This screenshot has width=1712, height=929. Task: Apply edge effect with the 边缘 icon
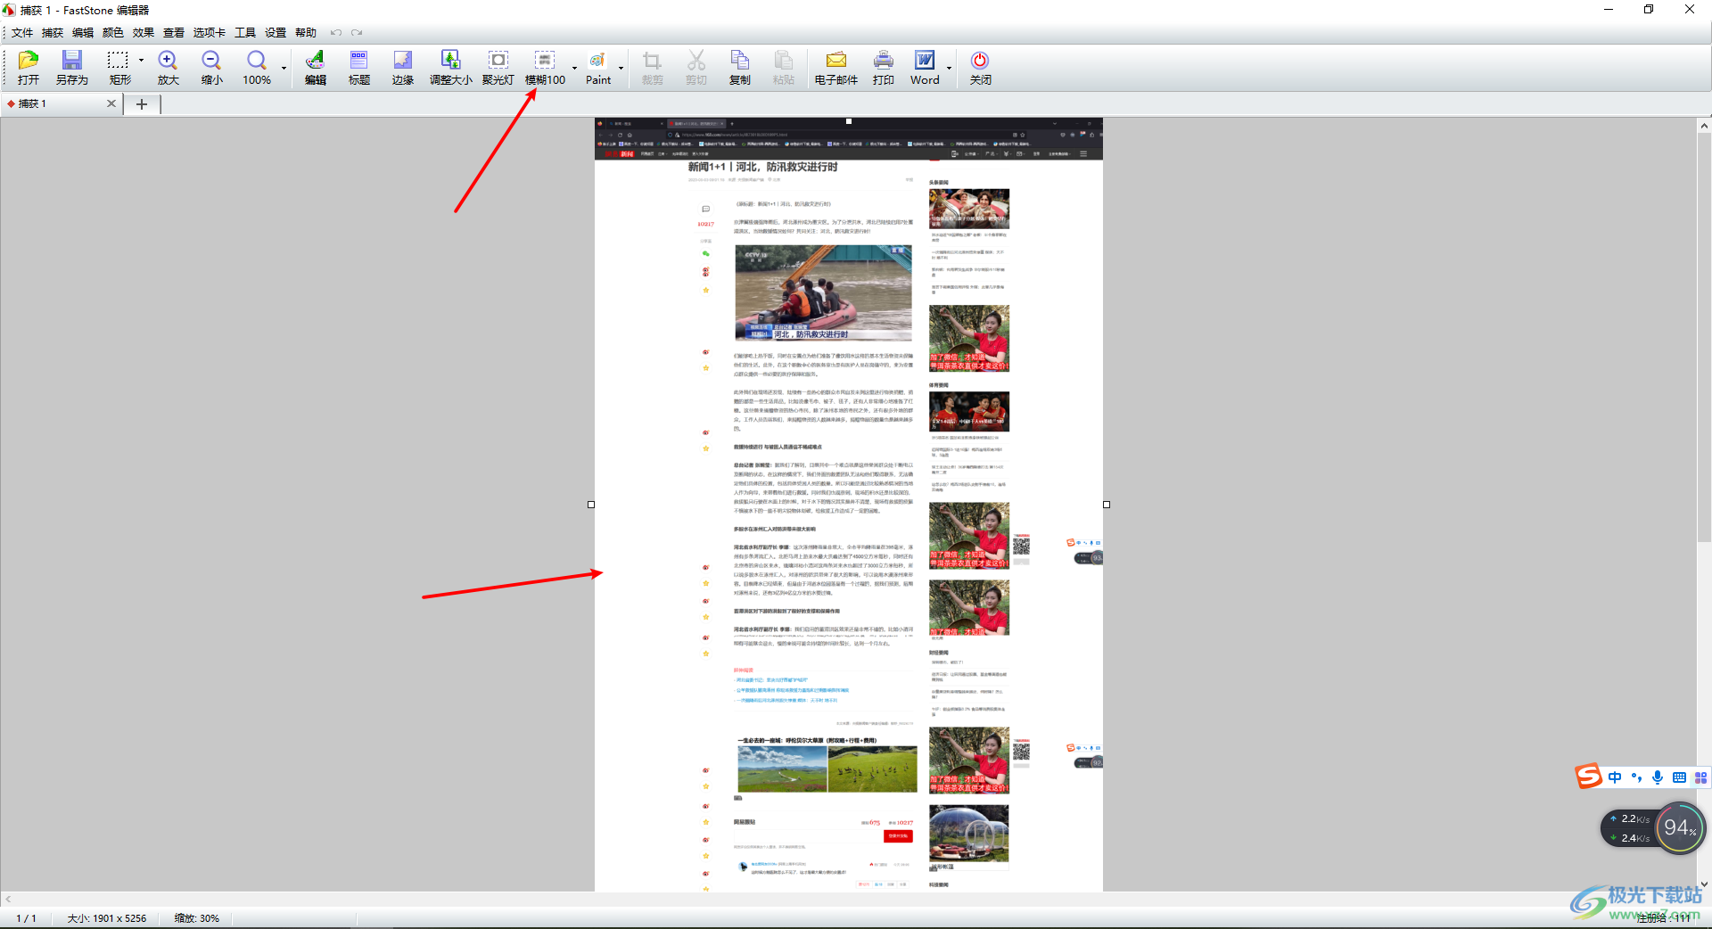click(x=402, y=68)
